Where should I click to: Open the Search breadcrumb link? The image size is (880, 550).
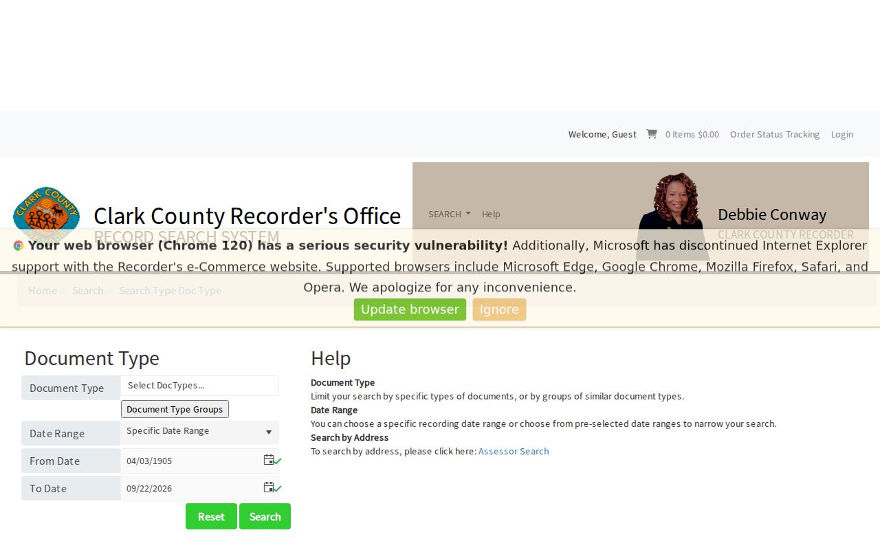pos(88,290)
